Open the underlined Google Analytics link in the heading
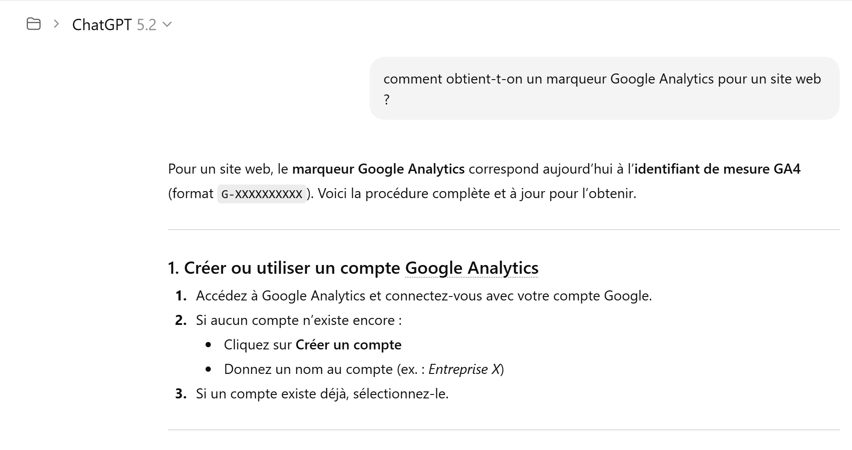852x450 pixels. click(x=471, y=268)
